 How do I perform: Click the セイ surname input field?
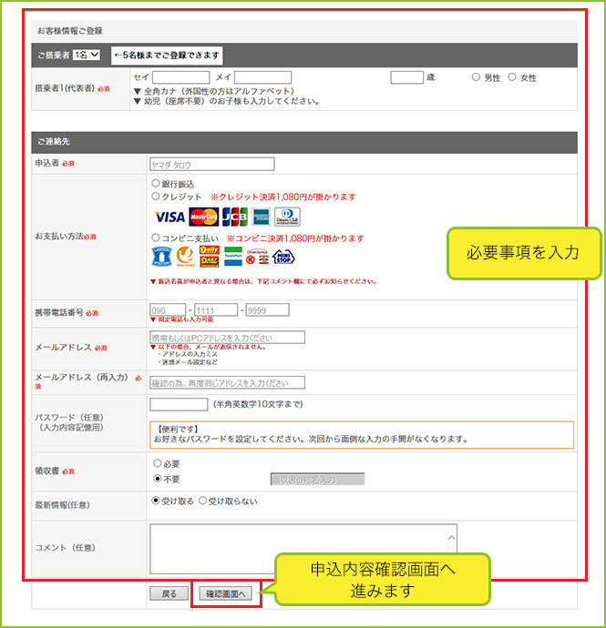coord(180,77)
